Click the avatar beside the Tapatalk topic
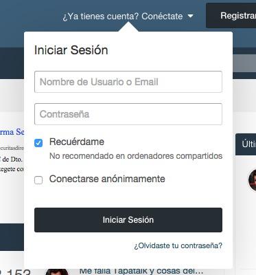This screenshot has height=275, width=256. 57,272
